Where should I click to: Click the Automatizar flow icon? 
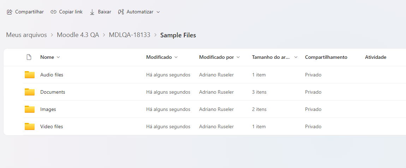tap(121, 12)
